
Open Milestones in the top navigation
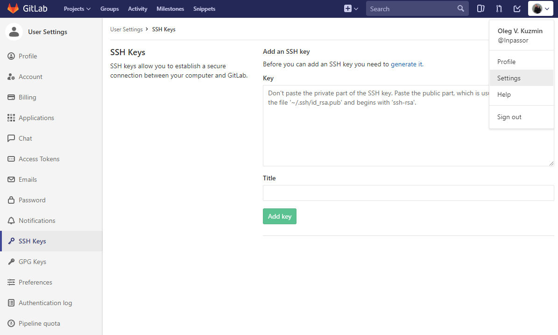[x=170, y=8]
